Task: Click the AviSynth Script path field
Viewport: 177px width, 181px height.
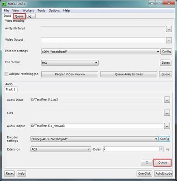Action: (x=103, y=29)
